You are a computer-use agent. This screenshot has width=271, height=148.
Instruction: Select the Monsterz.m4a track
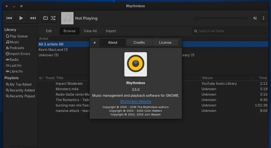pyautogui.click(x=67, y=89)
